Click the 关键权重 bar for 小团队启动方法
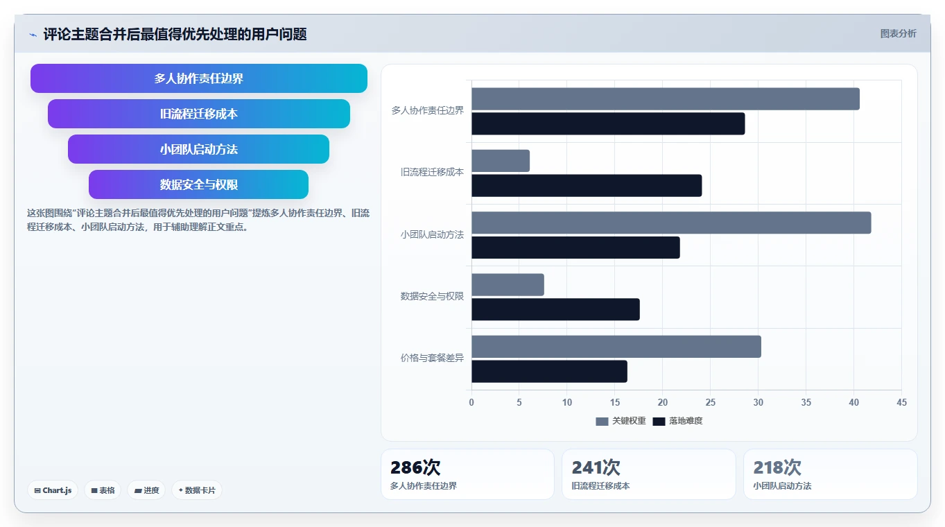The width and height of the screenshot is (945, 527). pyautogui.click(x=671, y=223)
